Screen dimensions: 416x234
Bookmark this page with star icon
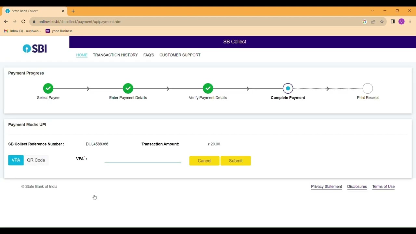point(382,22)
